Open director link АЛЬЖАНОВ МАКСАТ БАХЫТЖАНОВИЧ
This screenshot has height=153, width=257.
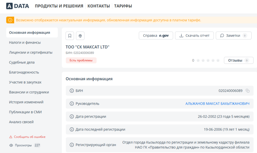coord(217,104)
